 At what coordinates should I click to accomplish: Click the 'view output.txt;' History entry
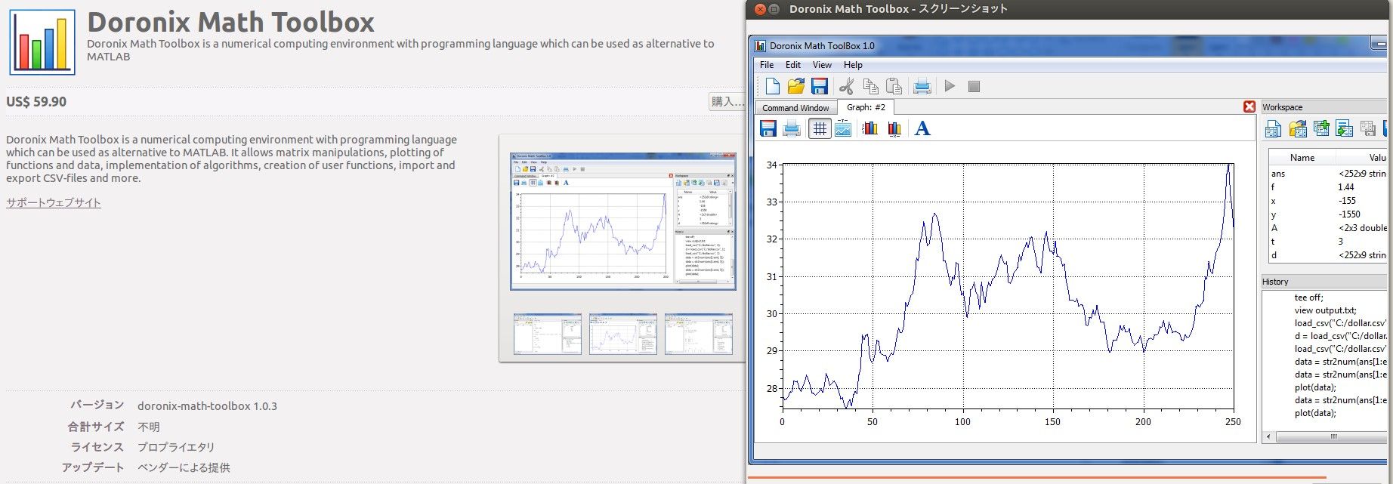(x=1325, y=310)
